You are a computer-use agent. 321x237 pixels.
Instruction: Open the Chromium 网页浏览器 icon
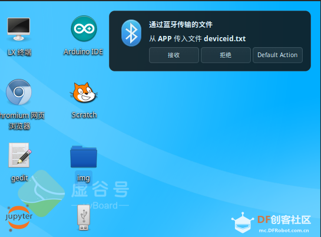pyautogui.click(x=19, y=92)
